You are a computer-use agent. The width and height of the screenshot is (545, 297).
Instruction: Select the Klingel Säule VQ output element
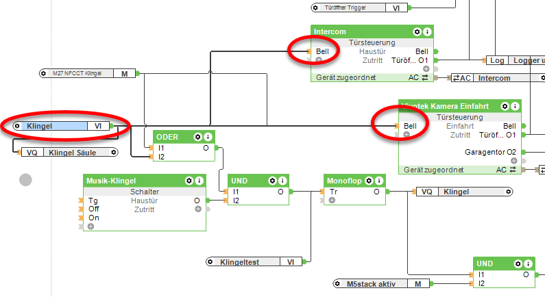click(69, 153)
